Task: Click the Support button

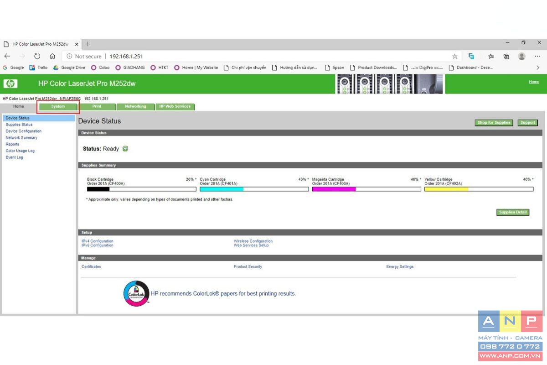Action: [x=528, y=123]
